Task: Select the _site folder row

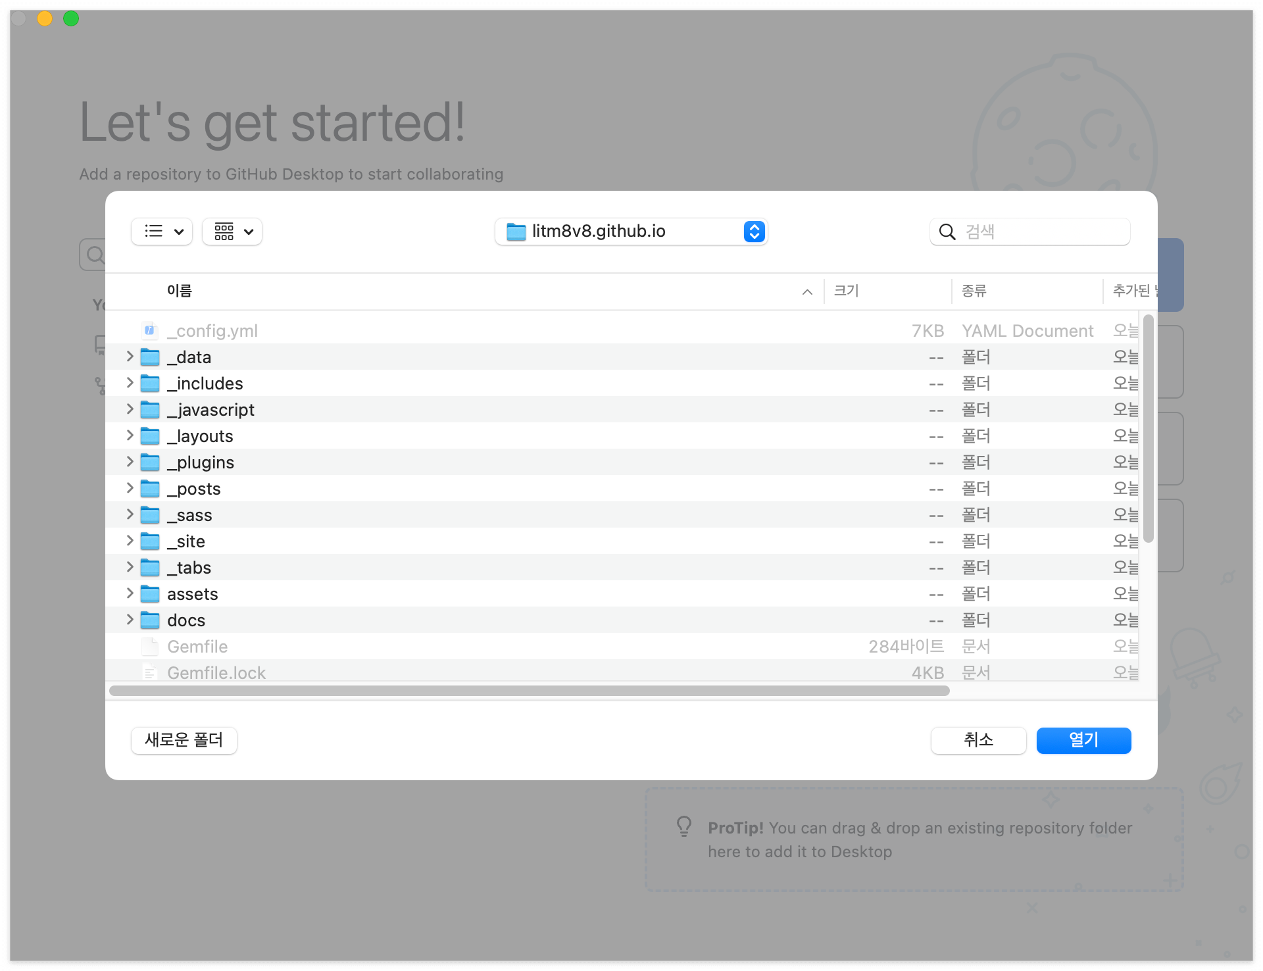Action: pos(460,541)
